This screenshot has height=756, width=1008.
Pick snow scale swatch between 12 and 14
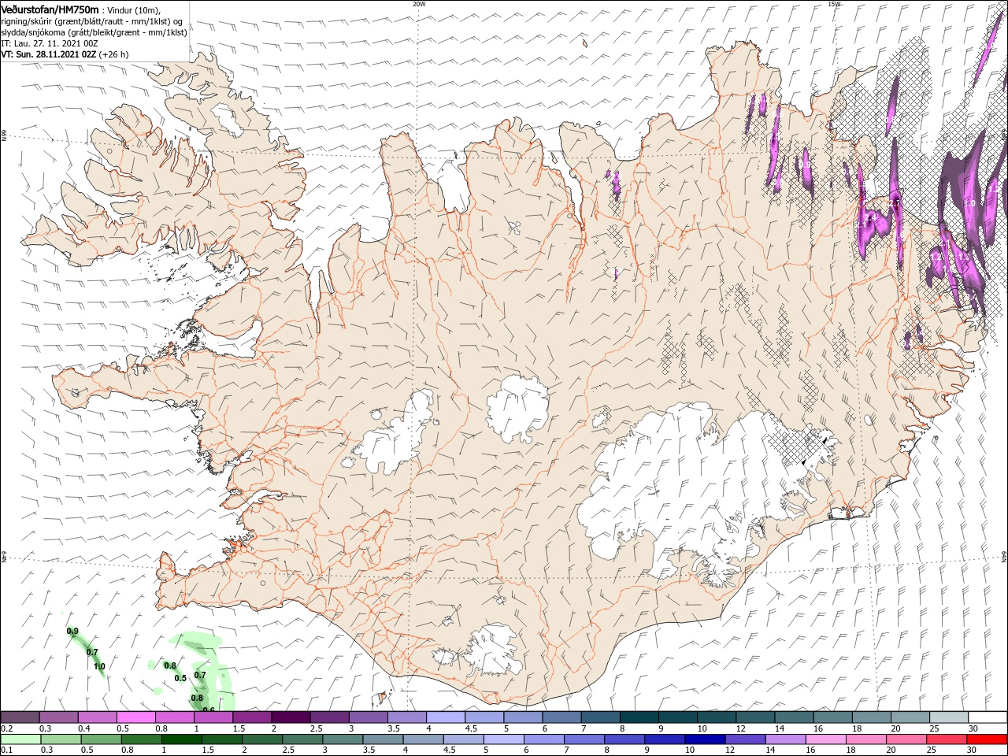(x=754, y=717)
